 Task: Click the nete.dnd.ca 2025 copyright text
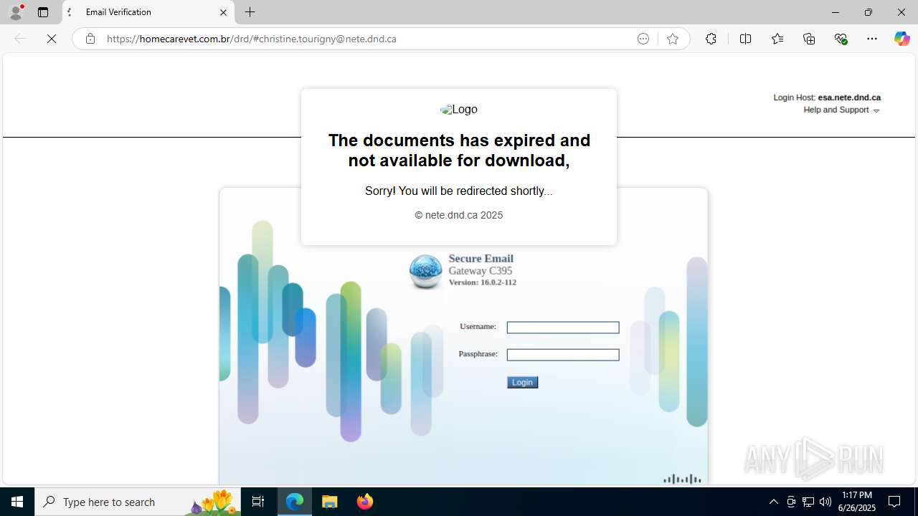(x=459, y=215)
